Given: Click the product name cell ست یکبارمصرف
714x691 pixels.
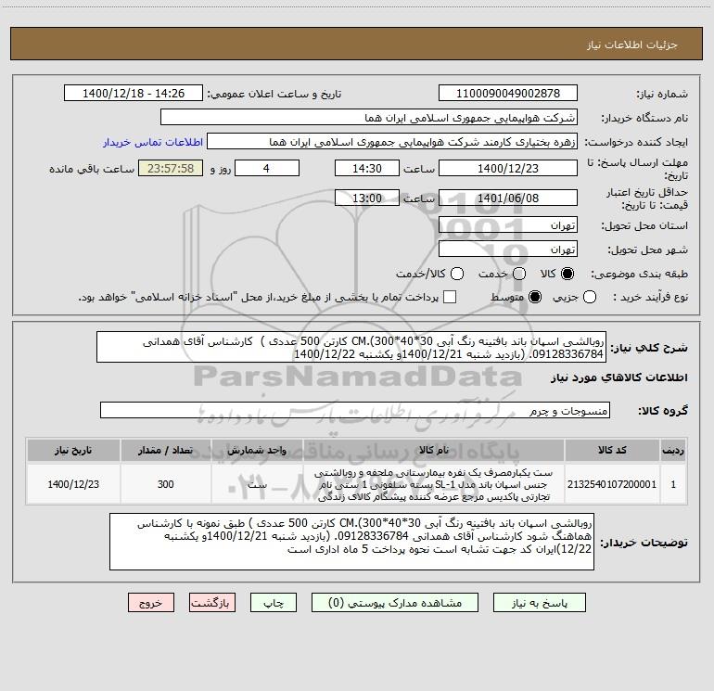Looking at the screenshot, I should pos(434,484).
